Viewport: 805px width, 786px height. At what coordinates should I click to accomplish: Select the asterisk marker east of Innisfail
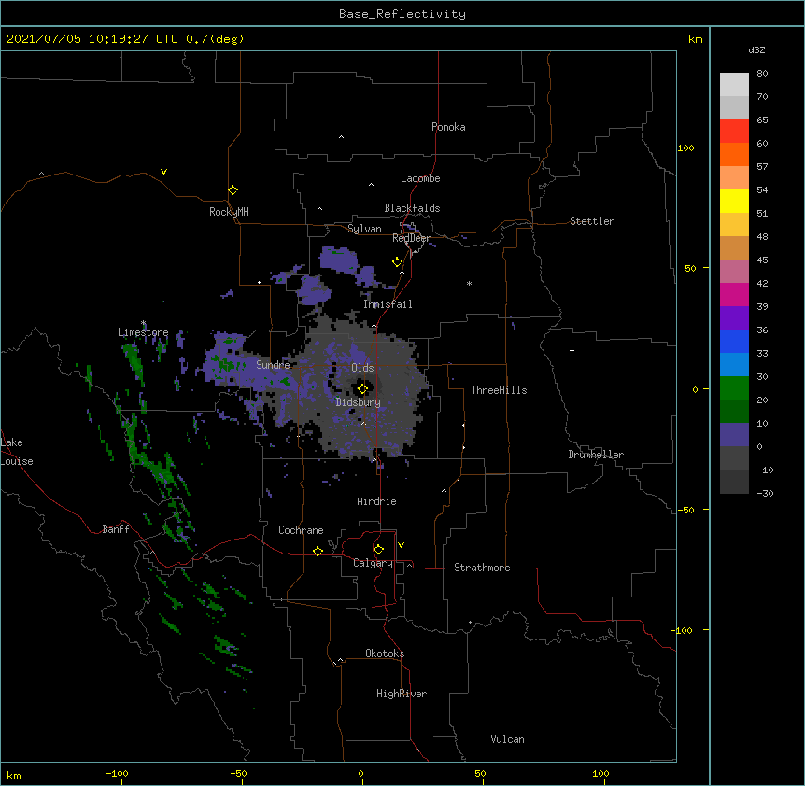[469, 283]
